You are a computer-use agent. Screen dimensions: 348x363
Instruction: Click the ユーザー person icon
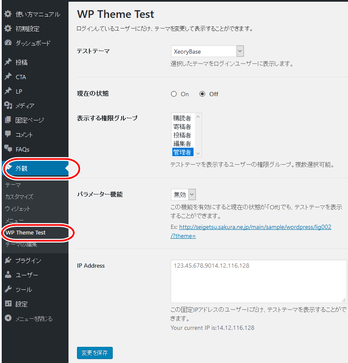[x=8, y=274]
